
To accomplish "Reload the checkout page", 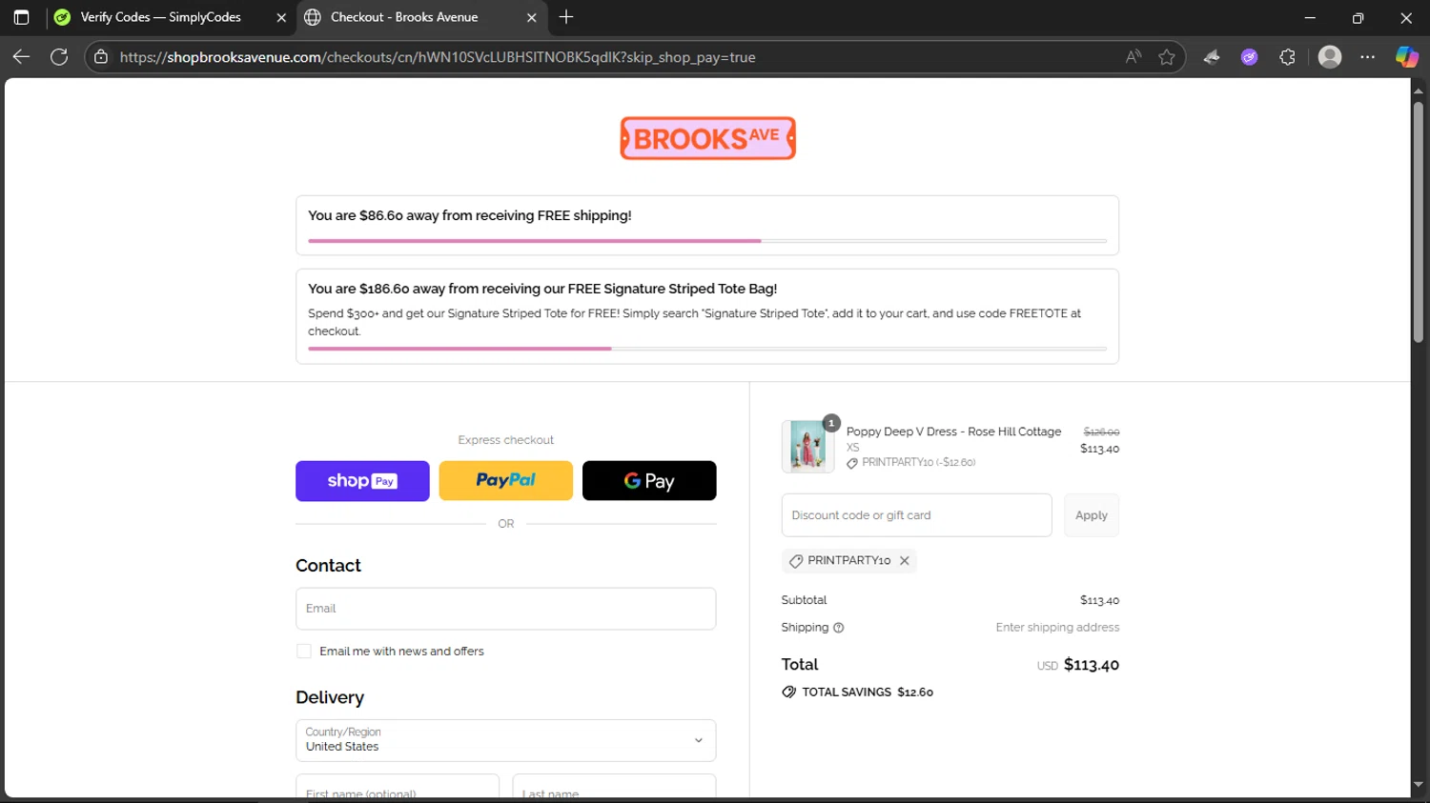I will pyautogui.click(x=59, y=57).
